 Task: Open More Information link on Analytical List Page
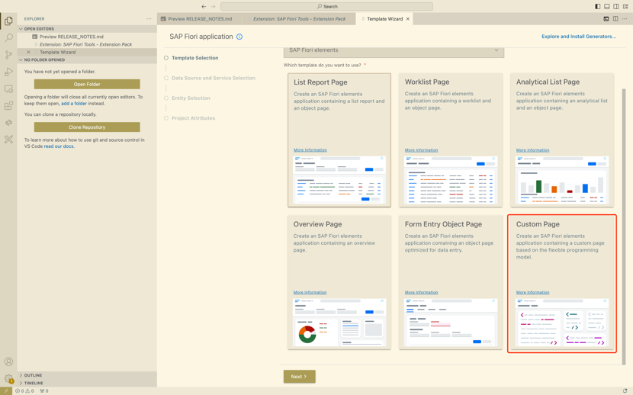tap(532, 150)
